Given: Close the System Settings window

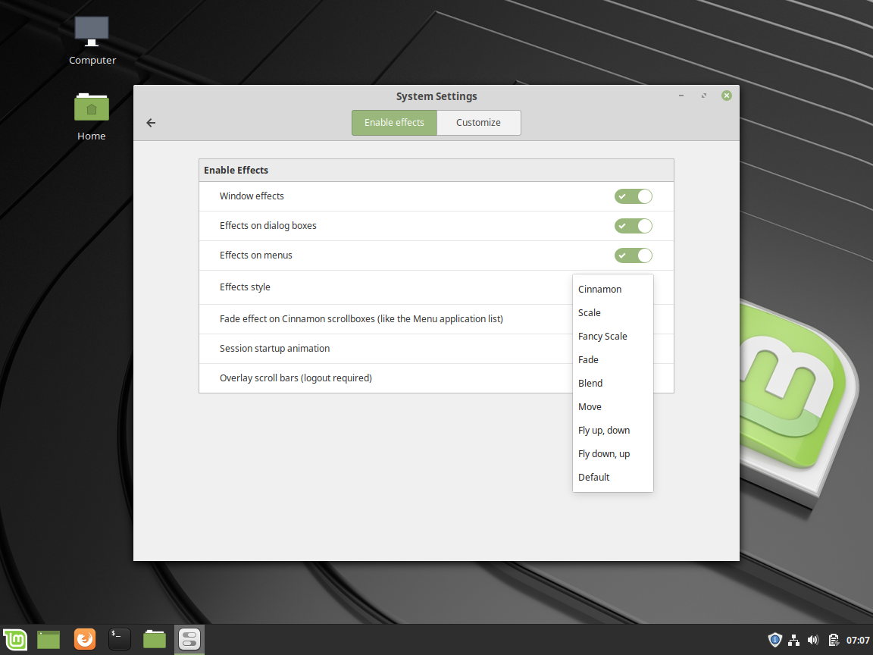Looking at the screenshot, I should [727, 96].
